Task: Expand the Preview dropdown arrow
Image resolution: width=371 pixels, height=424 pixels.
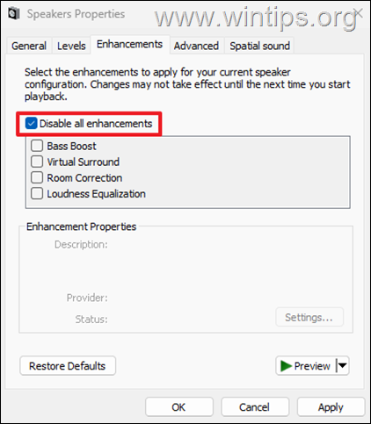Action: click(342, 366)
